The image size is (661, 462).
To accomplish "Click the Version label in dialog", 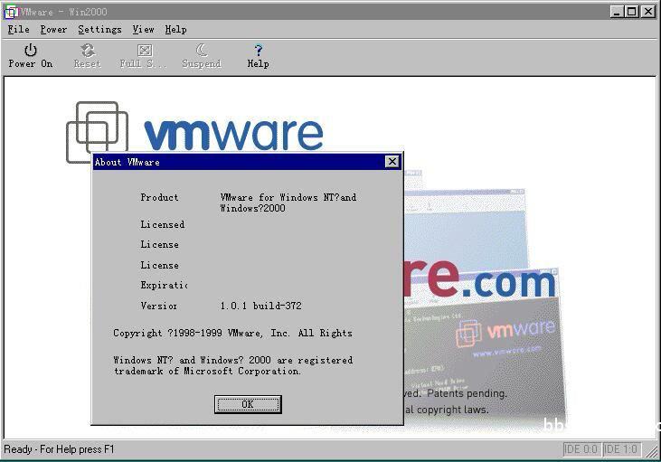I will 159,306.
